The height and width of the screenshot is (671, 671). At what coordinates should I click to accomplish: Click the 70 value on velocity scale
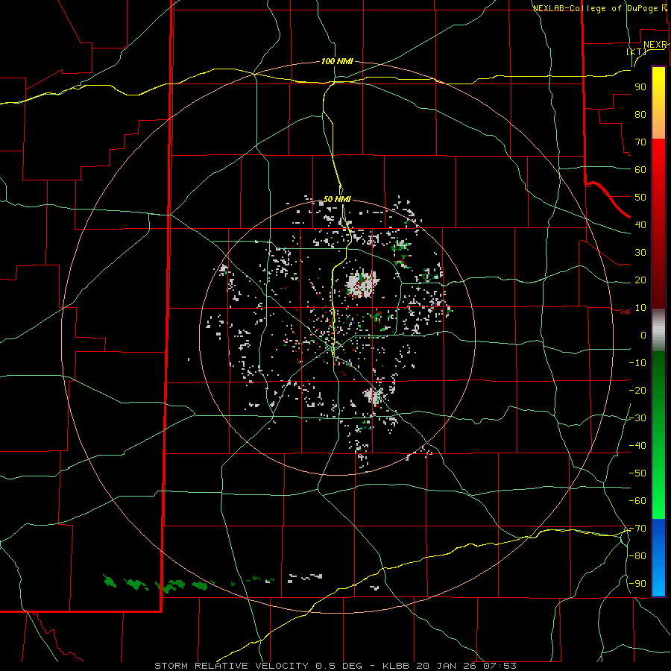click(x=640, y=142)
